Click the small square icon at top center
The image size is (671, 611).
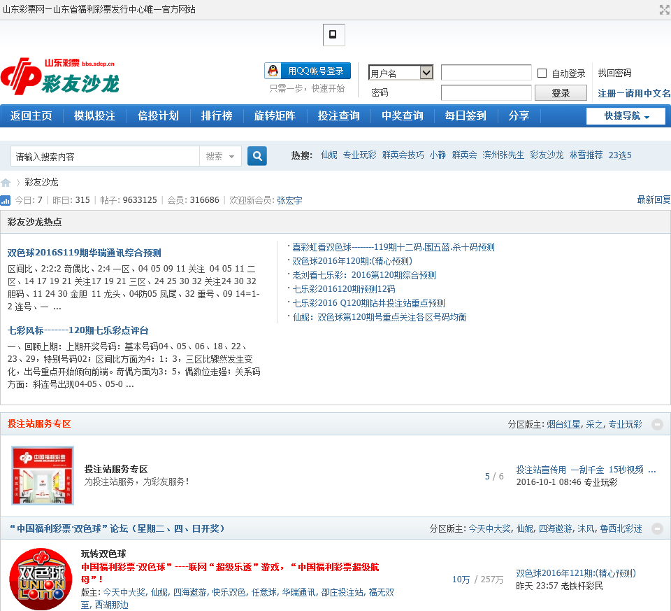pos(334,35)
